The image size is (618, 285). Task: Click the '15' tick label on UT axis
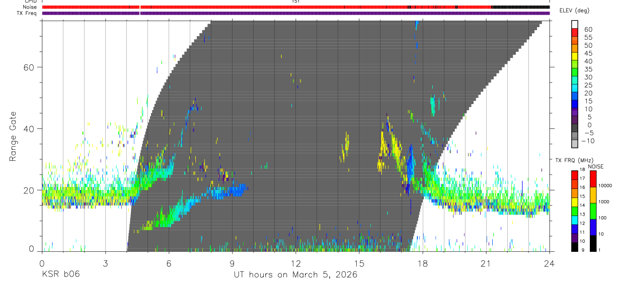coord(359,263)
